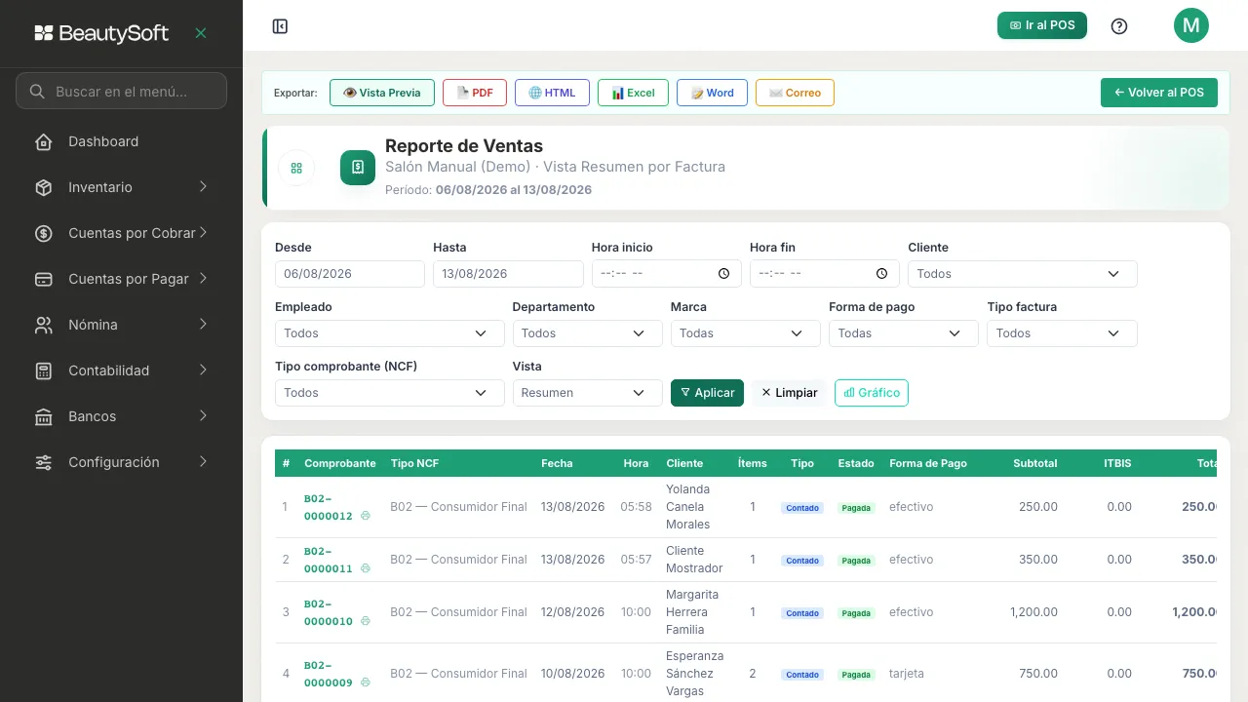Click Pagada badge in Cliente Mostrador row

[x=856, y=561]
